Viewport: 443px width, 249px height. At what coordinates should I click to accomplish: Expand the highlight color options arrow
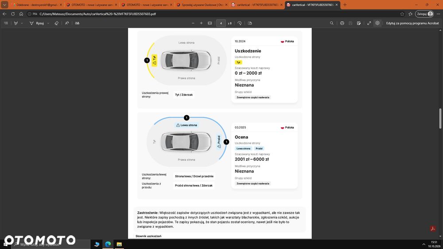pyautogui.click(x=22, y=23)
